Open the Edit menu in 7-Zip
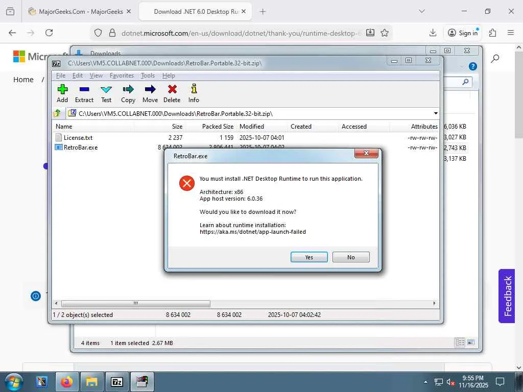 pos(78,76)
